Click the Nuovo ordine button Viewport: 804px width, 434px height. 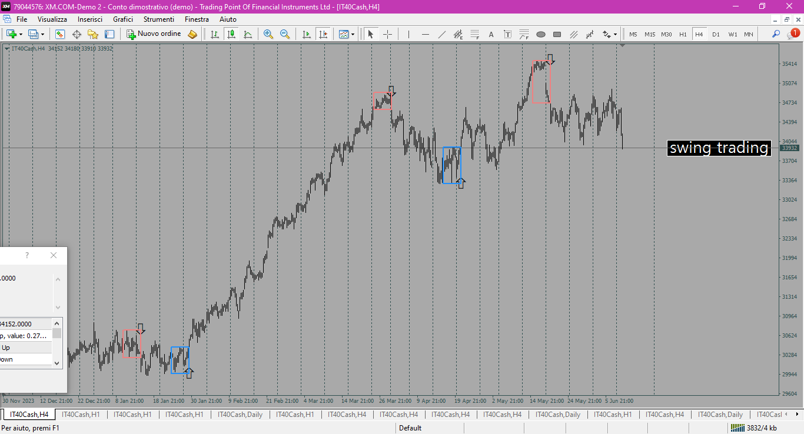(x=154, y=34)
